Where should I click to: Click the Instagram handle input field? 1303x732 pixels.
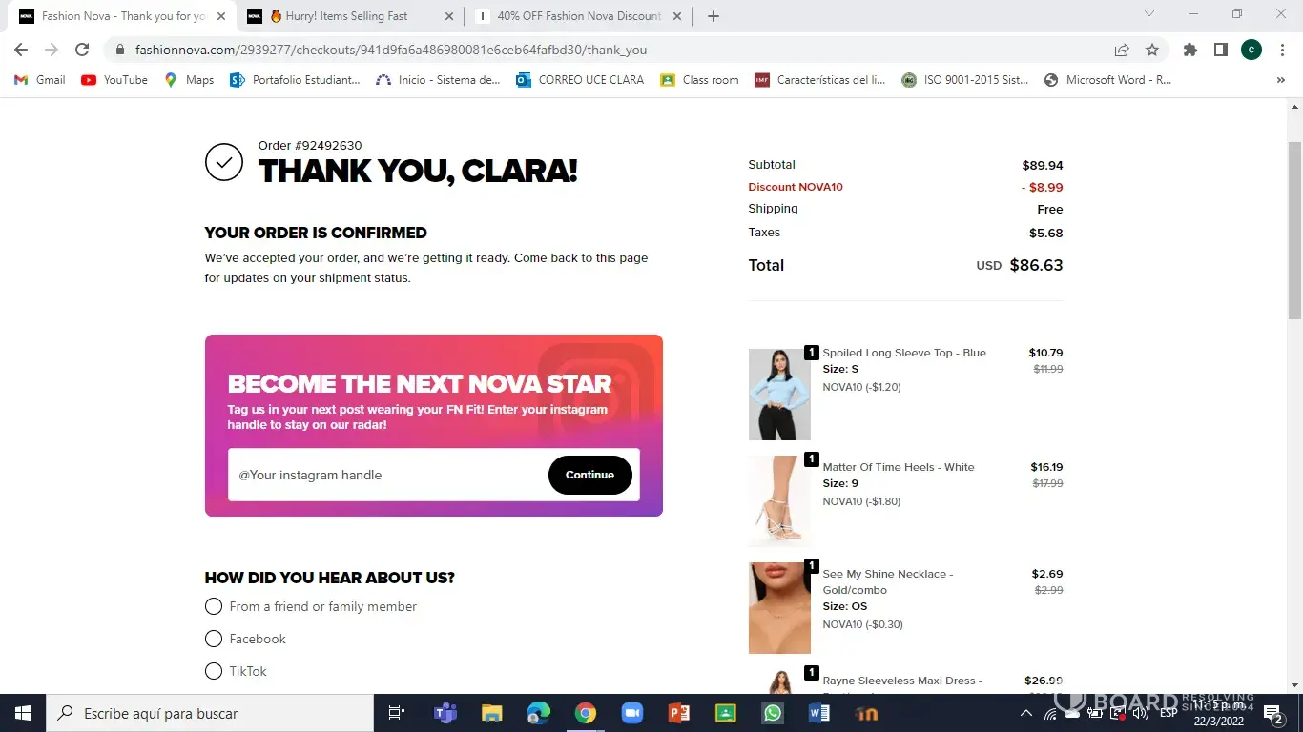[387, 475]
